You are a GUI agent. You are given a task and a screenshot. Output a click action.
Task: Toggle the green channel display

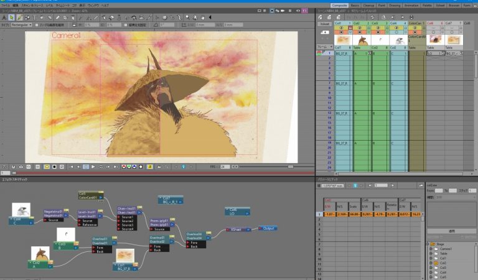tap(129, 167)
